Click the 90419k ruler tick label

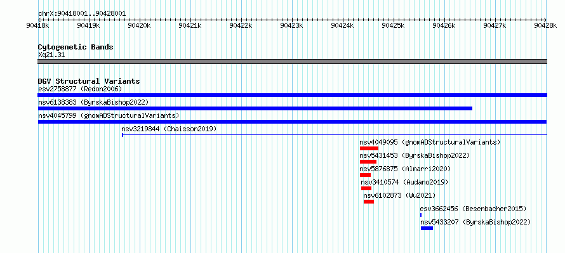coord(89,25)
